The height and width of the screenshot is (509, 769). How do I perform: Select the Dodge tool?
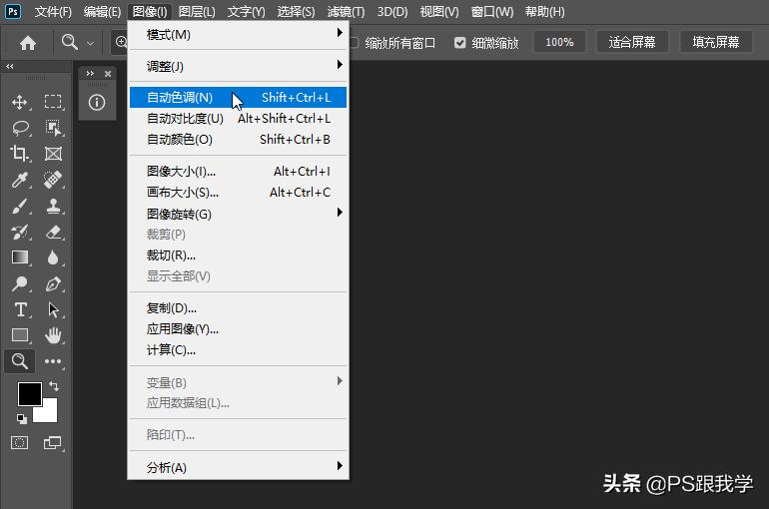tap(20, 283)
